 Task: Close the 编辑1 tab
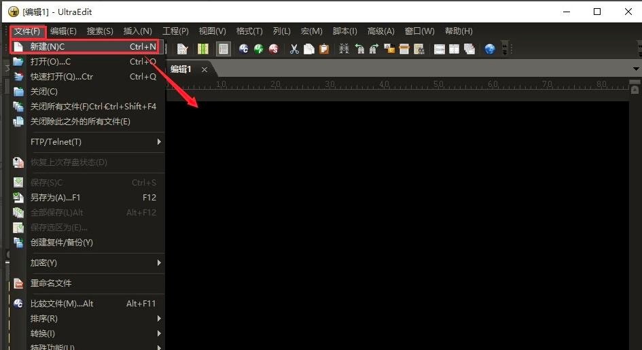click(204, 69)
